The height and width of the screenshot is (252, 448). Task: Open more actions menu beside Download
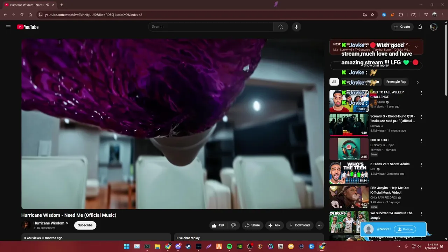(320, 225)
